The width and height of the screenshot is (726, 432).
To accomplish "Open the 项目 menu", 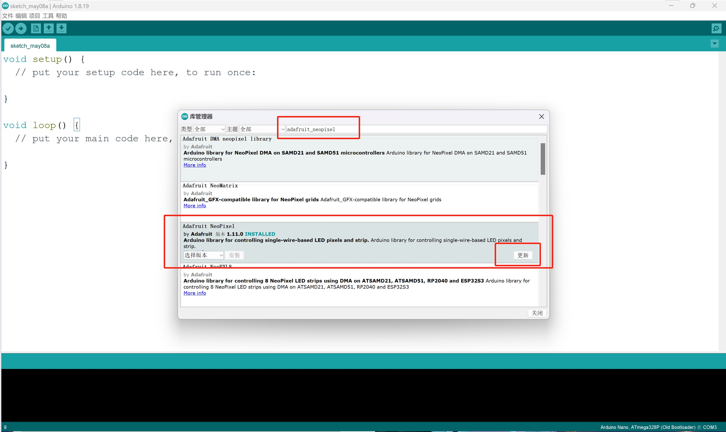I will click(34, 16).
